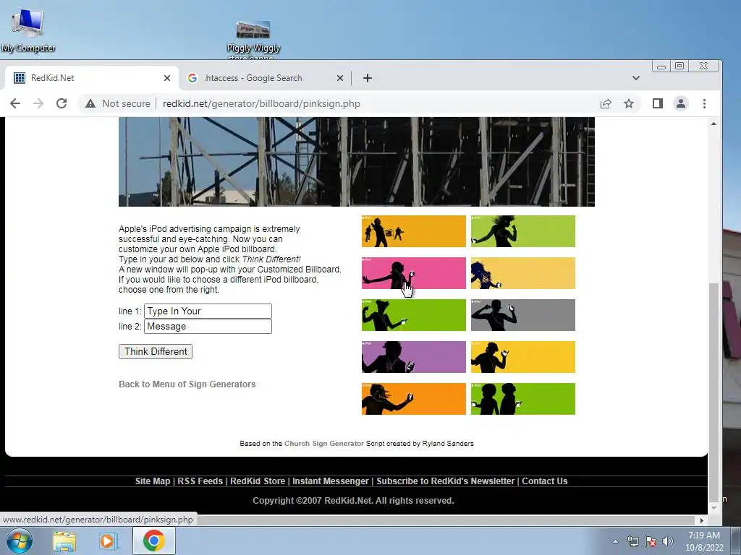Open the Contact Us link

[544, 481]
